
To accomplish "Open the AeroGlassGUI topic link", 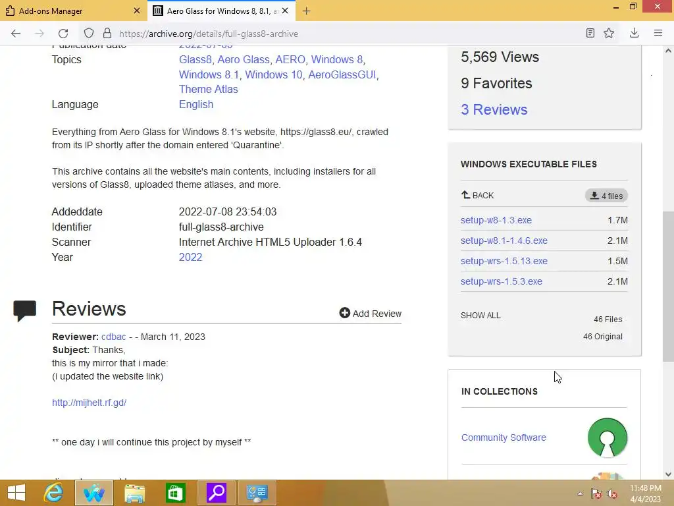I will pos(342,74).
